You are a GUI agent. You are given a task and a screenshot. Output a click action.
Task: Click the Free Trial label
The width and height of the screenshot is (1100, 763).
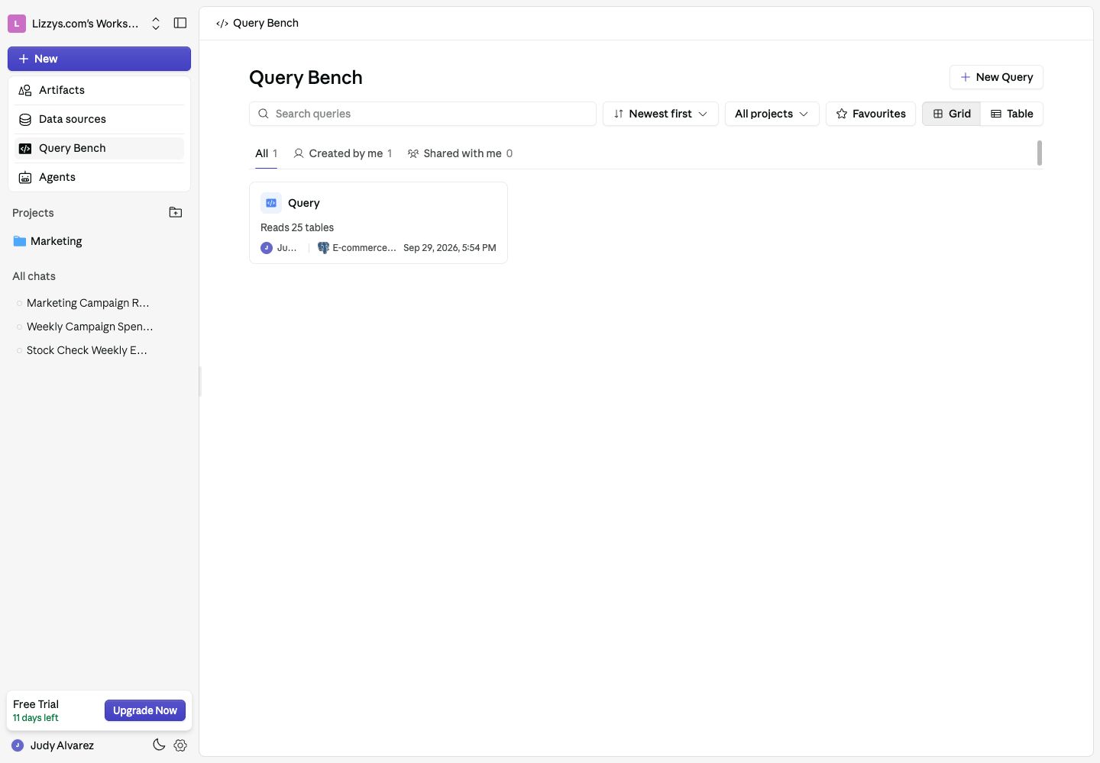pos(36,704)
